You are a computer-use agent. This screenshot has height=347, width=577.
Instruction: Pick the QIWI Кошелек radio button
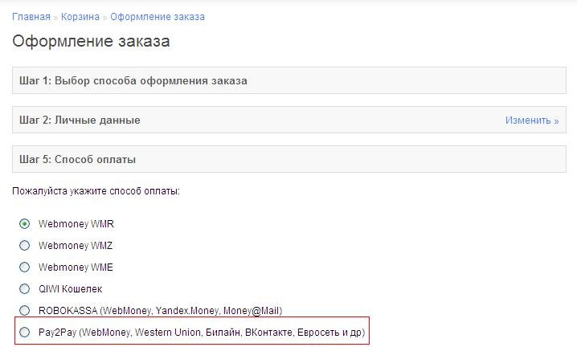point(24,289)
